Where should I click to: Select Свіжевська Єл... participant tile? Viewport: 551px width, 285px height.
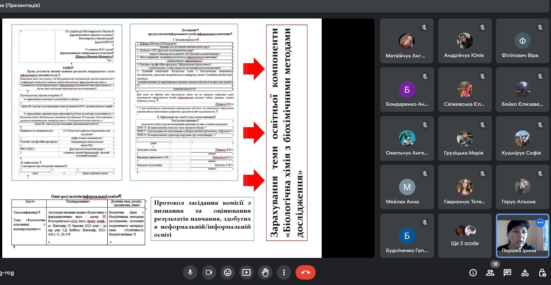tap(465, 89)
